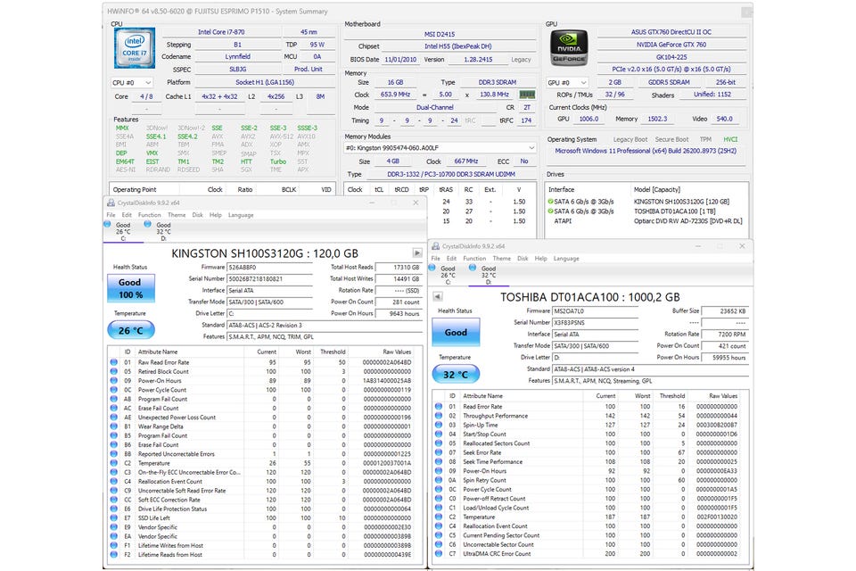Click status circle for Load/Unload Cycle Count
The height and width of the screenshot is (571, 856).
pyautogui.click(x=439, y=508)
